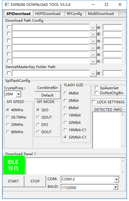
Task: Open the BAUD rate dropdown
Action: tap(116, 187)
